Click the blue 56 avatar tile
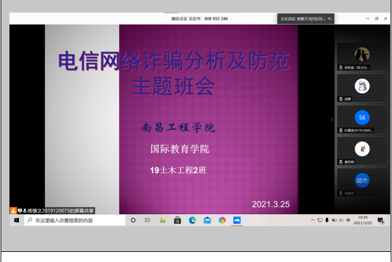The height and width of the screenshot is (262, 392). coord(362,118)
